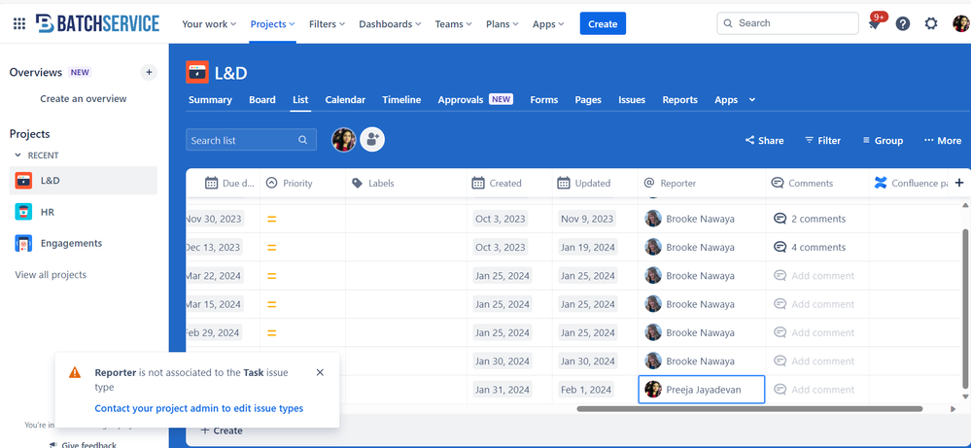Click the add people icon
The height and width of the screenshot is (448, 971).
pyautogui.click(x=372, y=140)
